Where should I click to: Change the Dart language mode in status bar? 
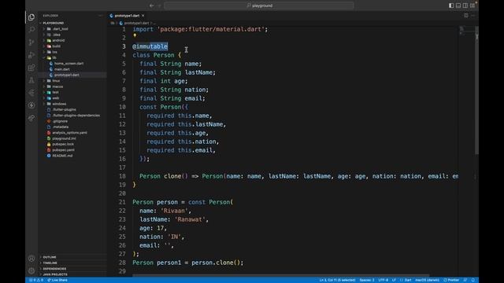click(408, 280)
